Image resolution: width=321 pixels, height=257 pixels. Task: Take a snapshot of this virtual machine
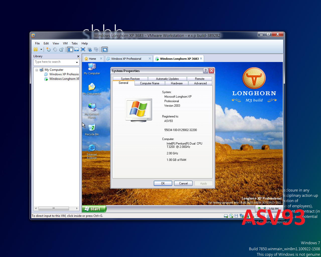(x=48, y=49)
